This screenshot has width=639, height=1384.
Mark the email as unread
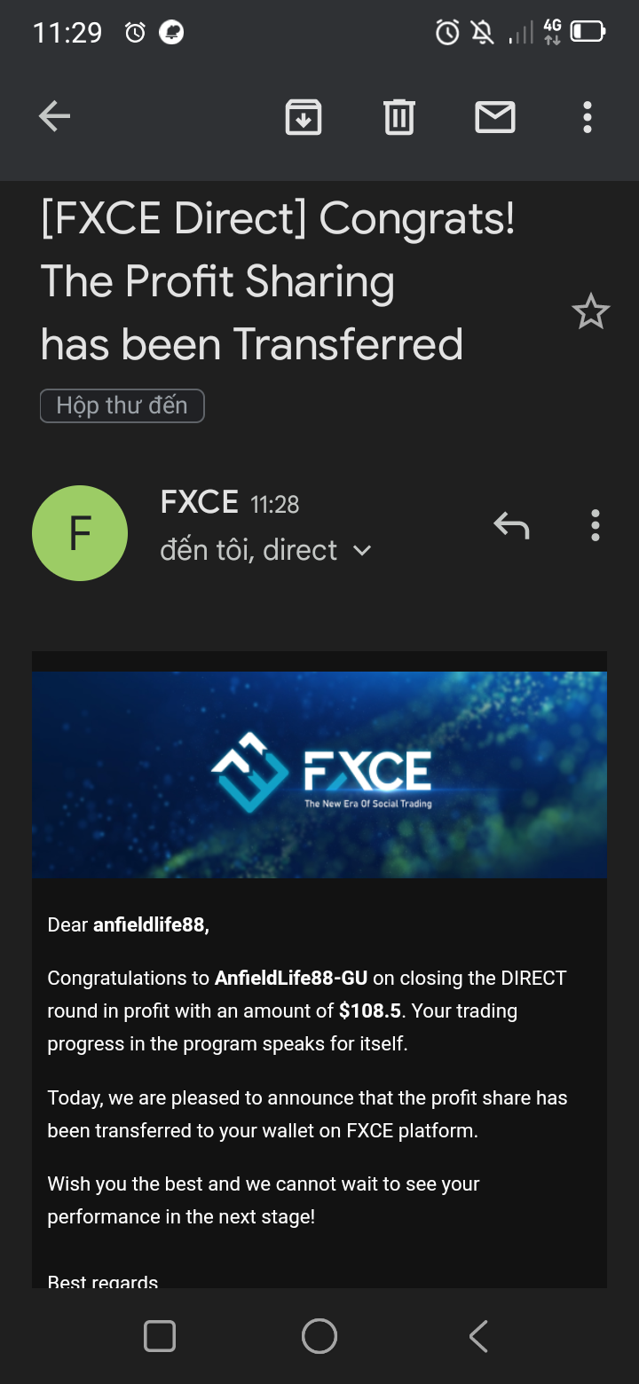click(x=495, y=116)
